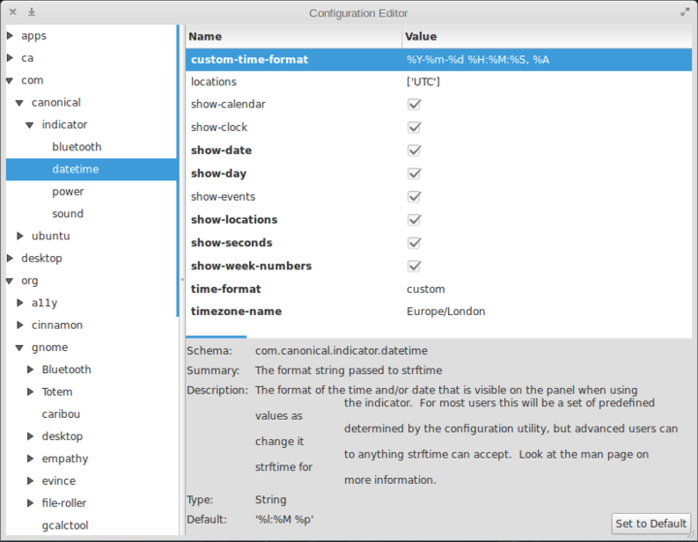Image resolution: width=698 pixels, height=542 pixels.
Task: Click the Set to Default button
Action: (x=650, y=524)
